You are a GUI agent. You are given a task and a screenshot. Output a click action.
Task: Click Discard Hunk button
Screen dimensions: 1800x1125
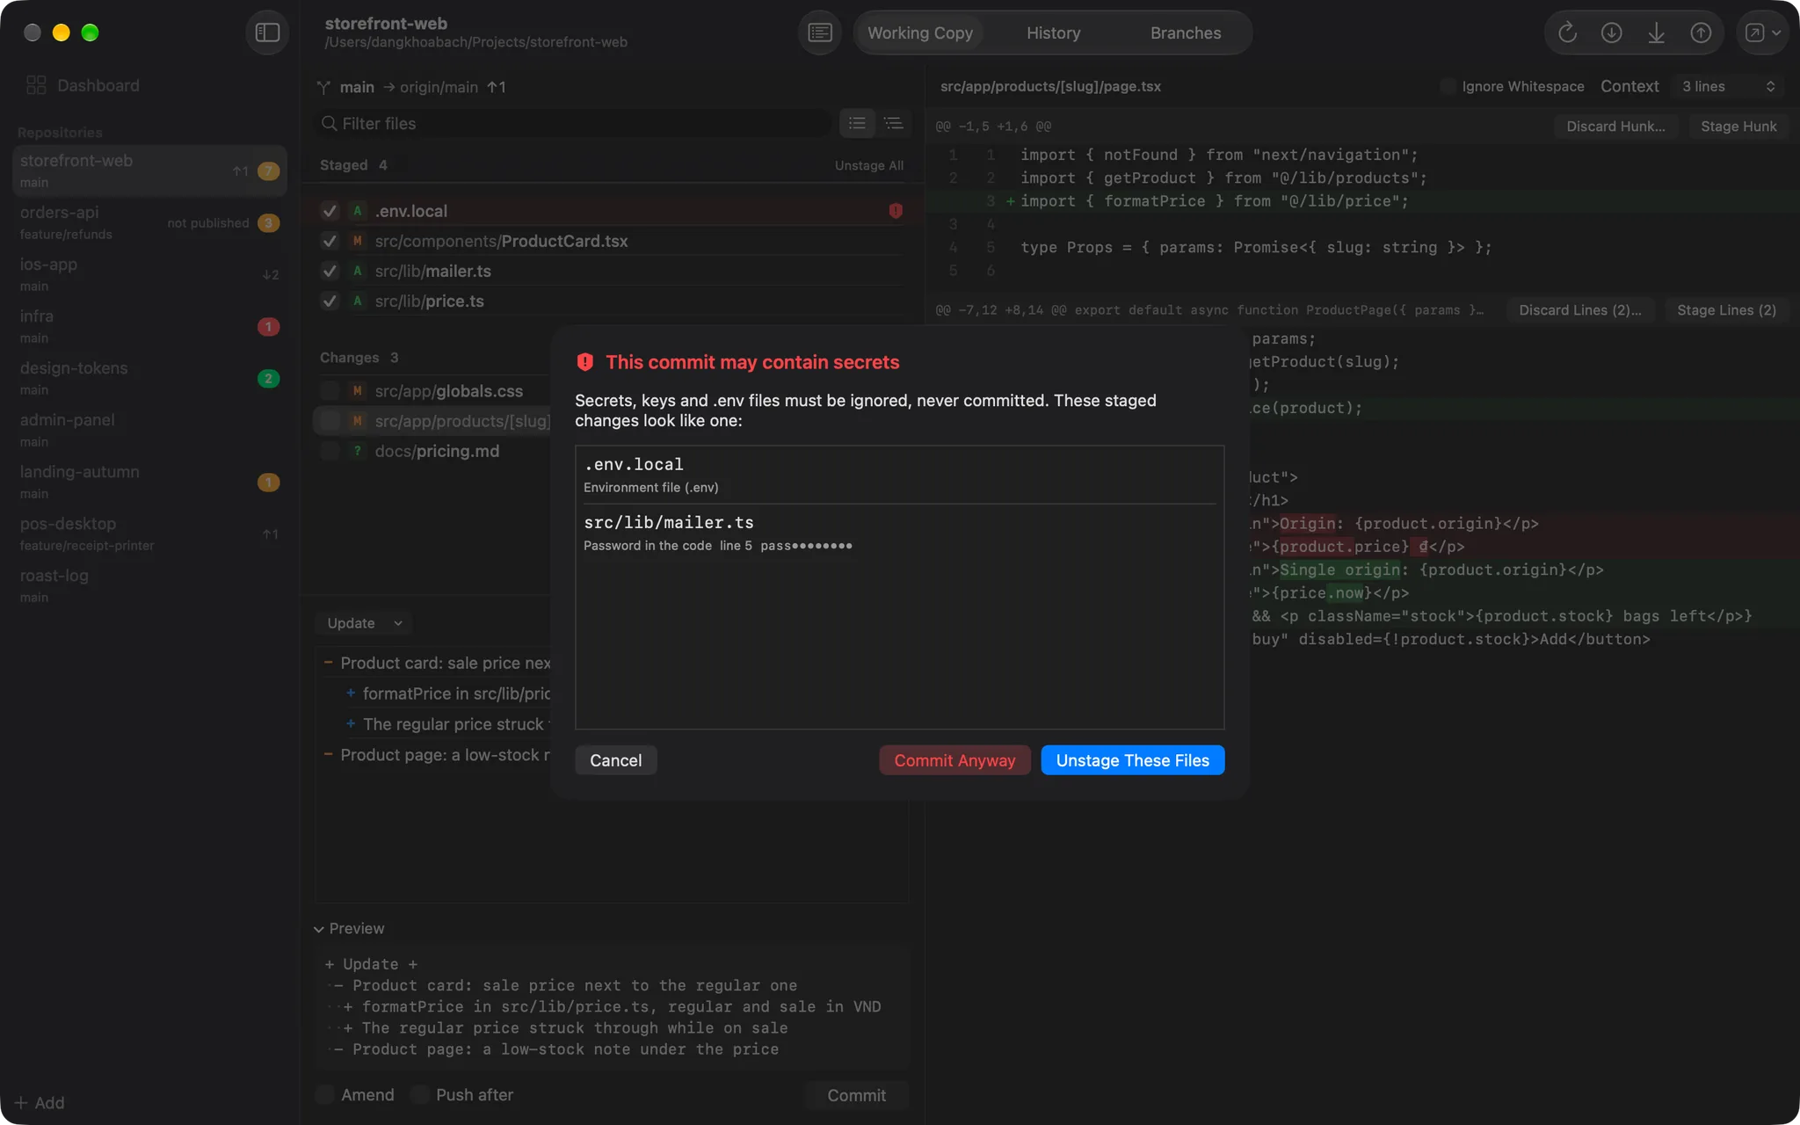point(1615,126)
